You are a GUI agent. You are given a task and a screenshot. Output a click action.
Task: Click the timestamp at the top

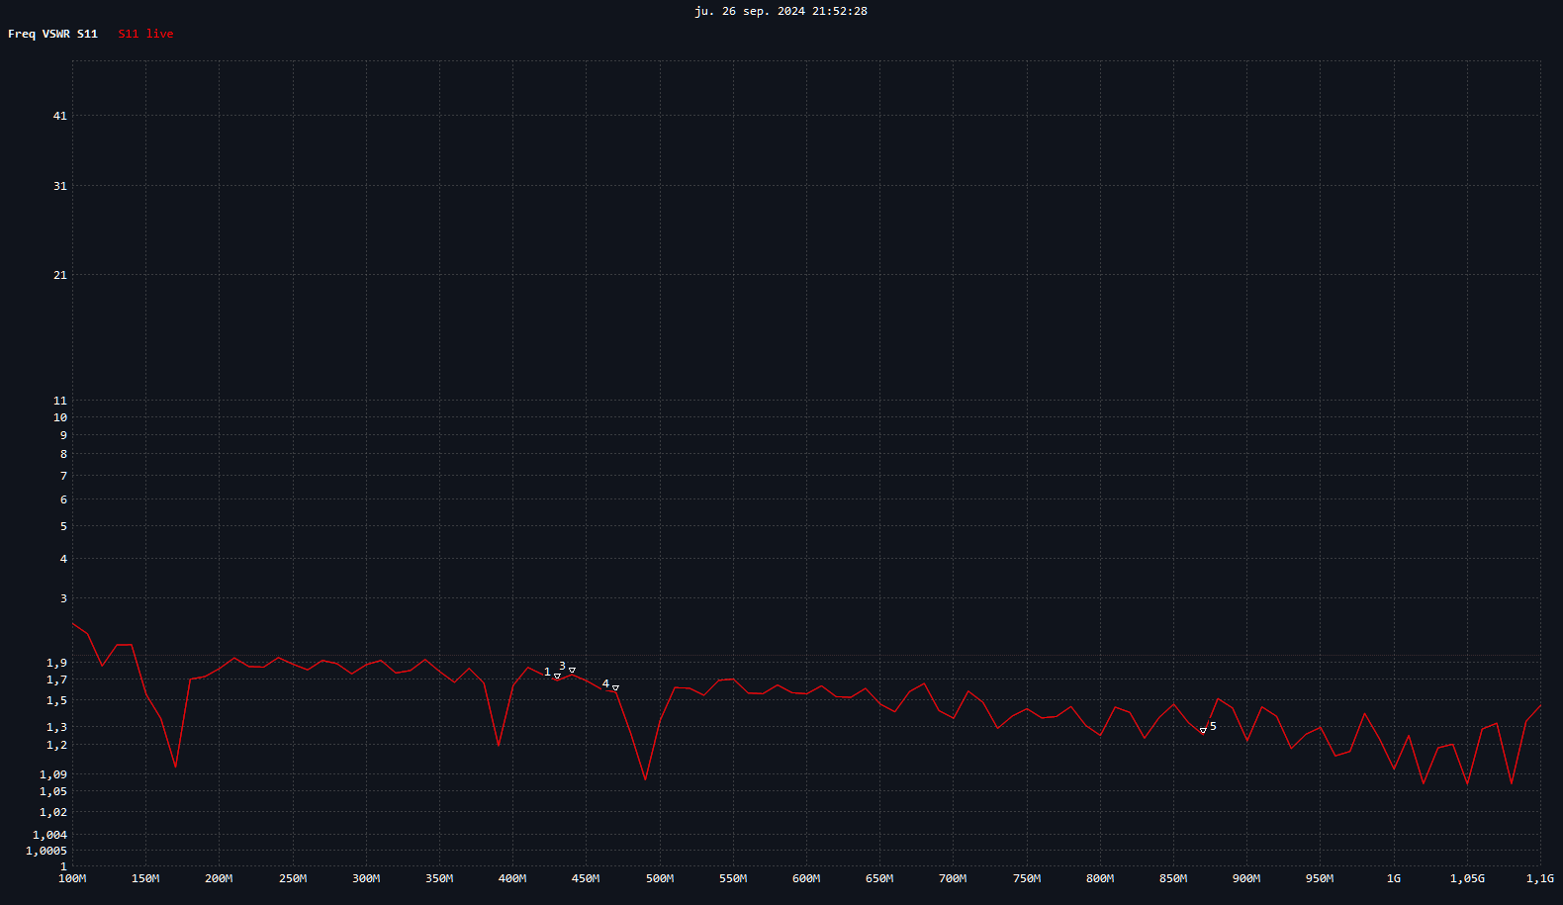(x=781, y=11)
